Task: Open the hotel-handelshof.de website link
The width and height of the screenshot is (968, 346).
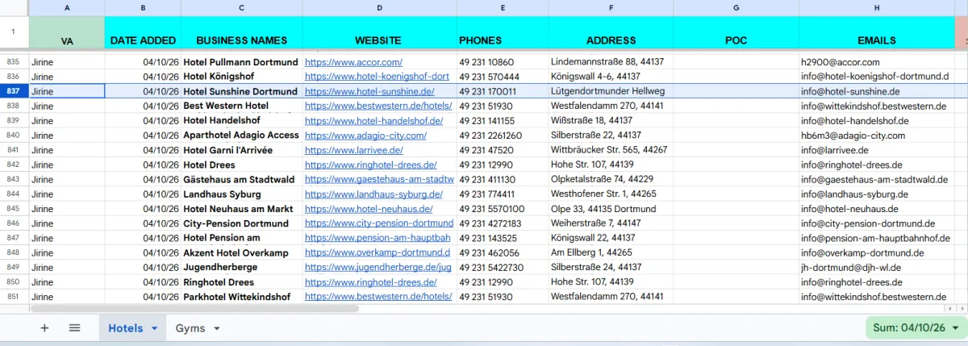Action: [373, 121]
